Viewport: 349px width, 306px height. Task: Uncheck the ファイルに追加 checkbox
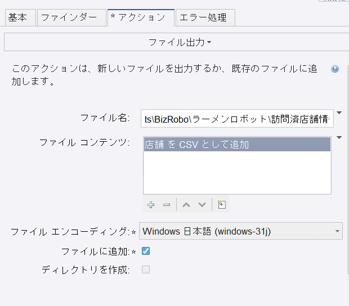146,251
